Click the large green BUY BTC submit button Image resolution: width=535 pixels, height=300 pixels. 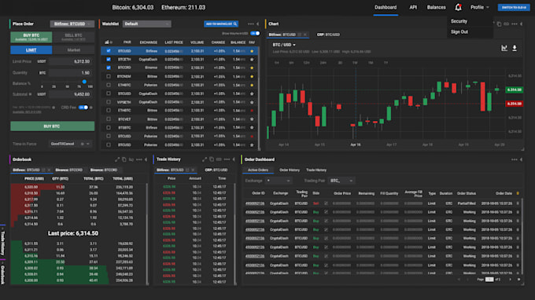52,126
